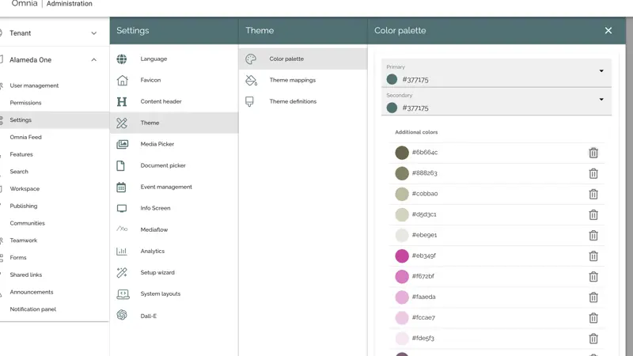Click the #f672bf color swatch
Screen dimensions: 633x356
click(x=402, y=276)
